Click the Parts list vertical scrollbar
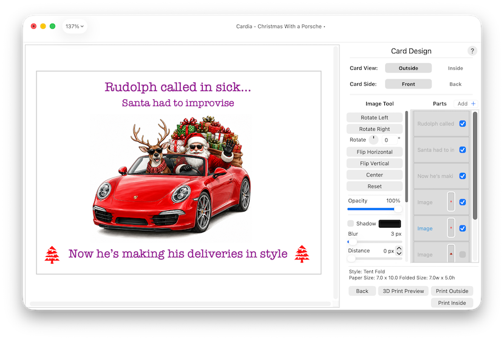 (x=475, y=166)
